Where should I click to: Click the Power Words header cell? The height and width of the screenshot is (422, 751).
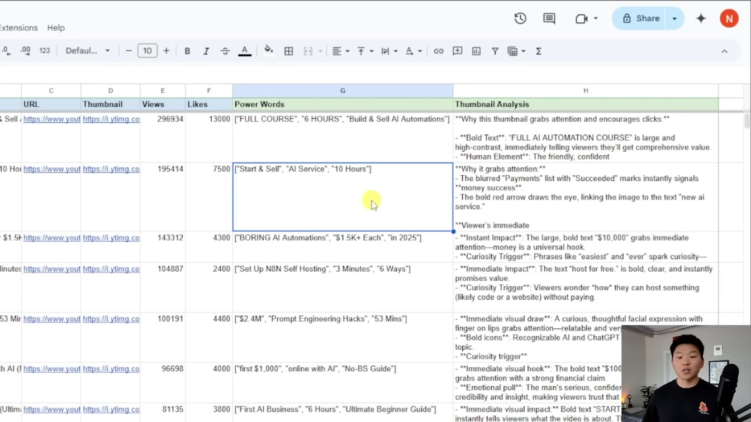coord(343,104)
